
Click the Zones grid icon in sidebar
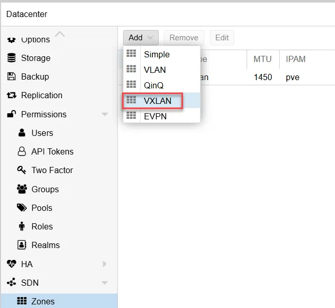(x=22, y=301)
